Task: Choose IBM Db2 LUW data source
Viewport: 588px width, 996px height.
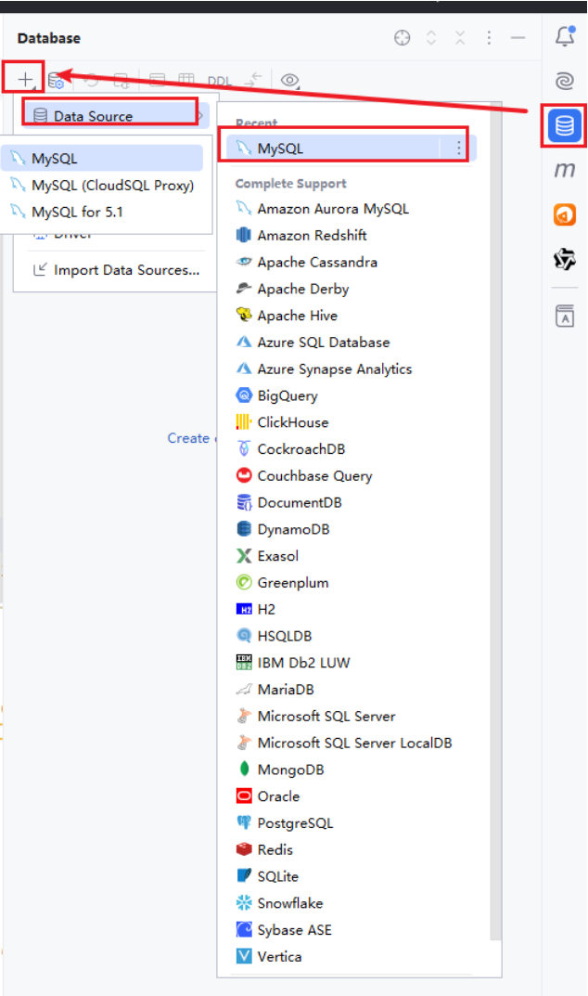Action: 293,662
